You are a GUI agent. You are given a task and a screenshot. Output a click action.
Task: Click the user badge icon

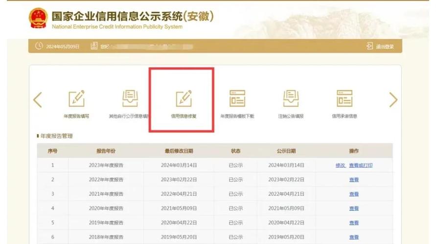(94, 46)
